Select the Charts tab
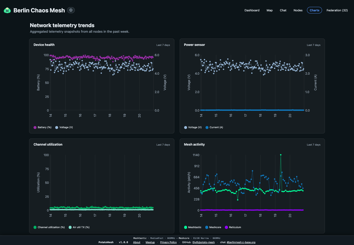354x245 pixels. [x=314, y=10]
